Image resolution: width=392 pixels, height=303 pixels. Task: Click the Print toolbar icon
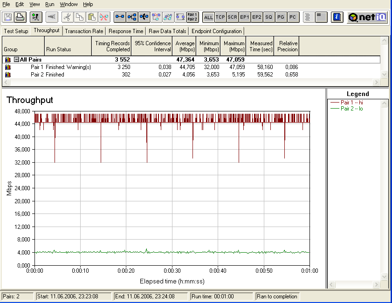pyautogui.click(x=20, y=17)
